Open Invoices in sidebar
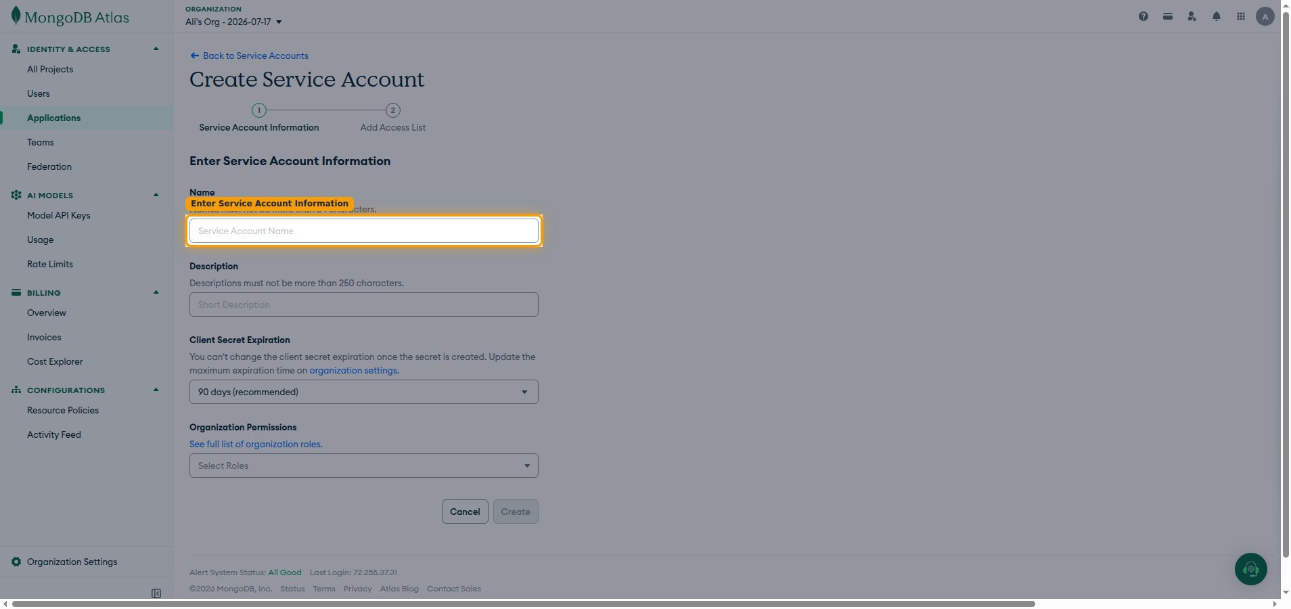Screen dimensions: 1291x609 [44, 337]
